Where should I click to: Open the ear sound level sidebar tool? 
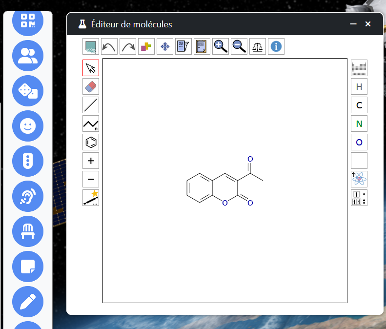(x=28, y=196)
